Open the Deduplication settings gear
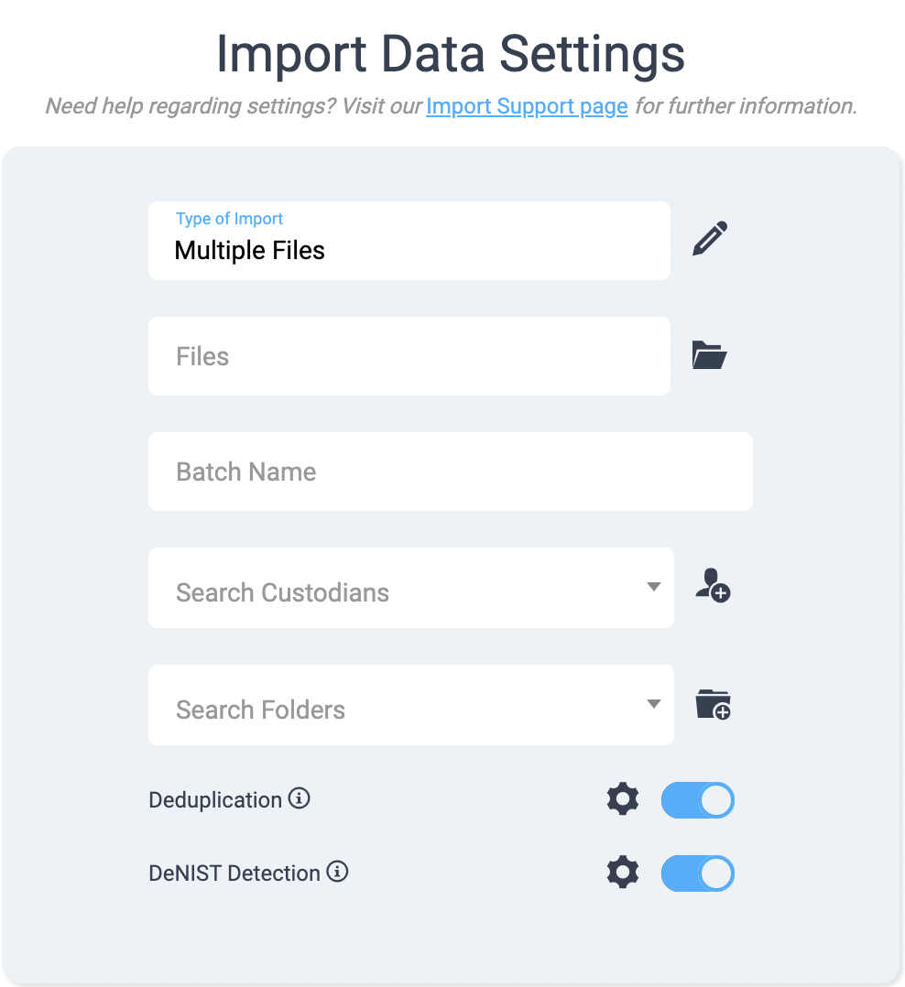 click(x=623, y=799)
